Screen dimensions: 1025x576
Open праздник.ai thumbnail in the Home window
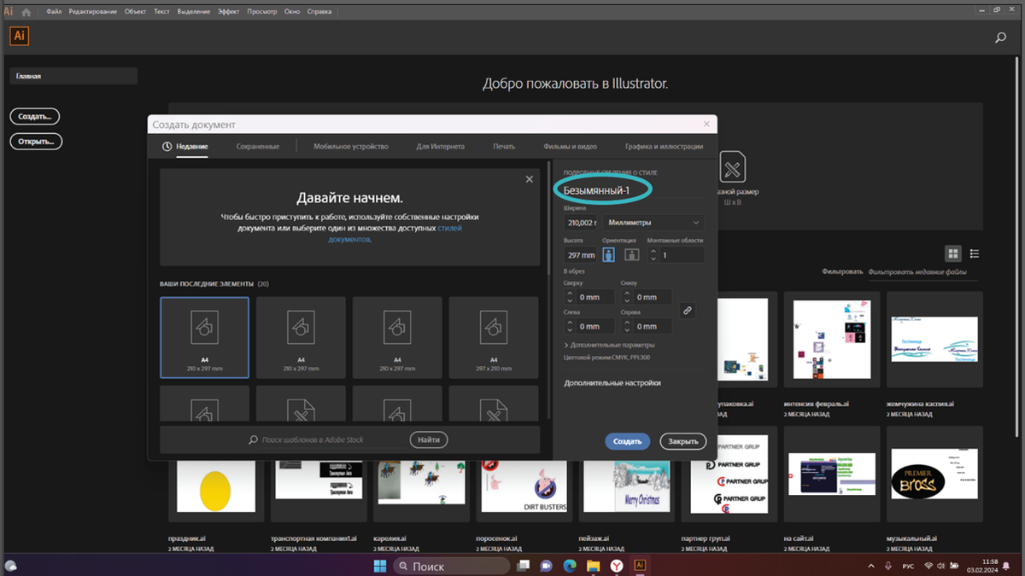coord(214,491)
